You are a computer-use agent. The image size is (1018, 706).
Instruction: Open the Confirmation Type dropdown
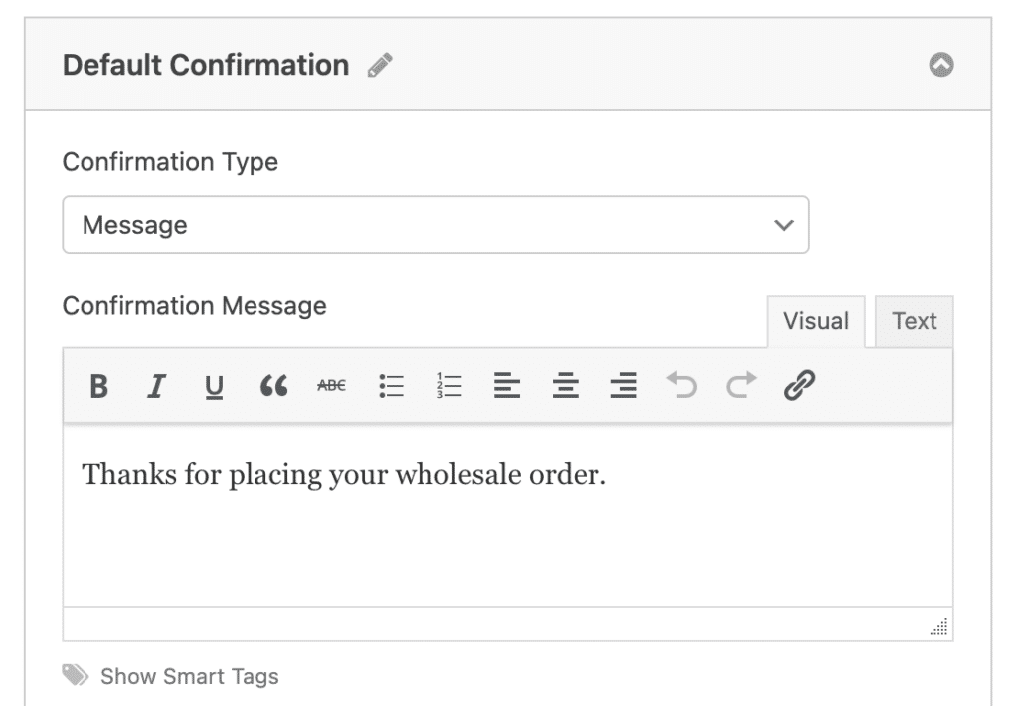coord(435,225)
